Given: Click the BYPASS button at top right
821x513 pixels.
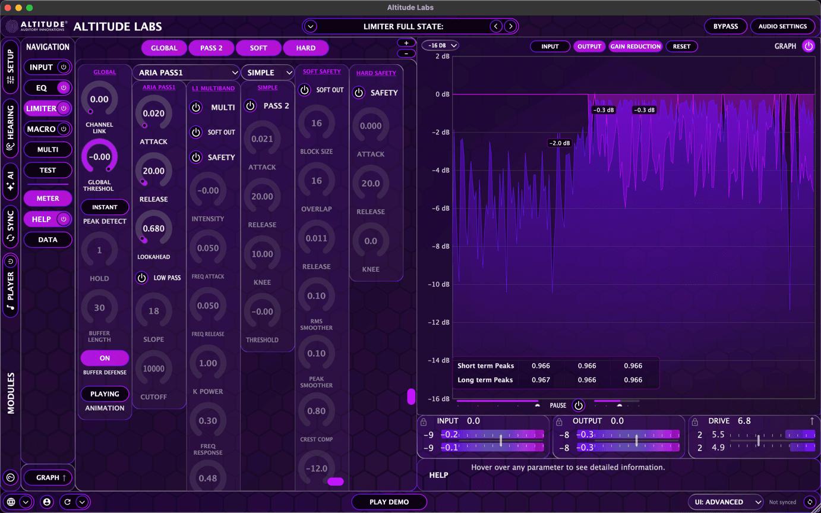Looking at the screenshot, I should (x=725, y=26).
